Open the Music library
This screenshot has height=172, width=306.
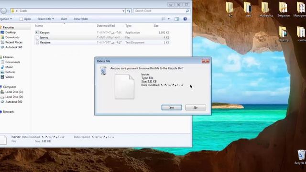coord(9,67)
